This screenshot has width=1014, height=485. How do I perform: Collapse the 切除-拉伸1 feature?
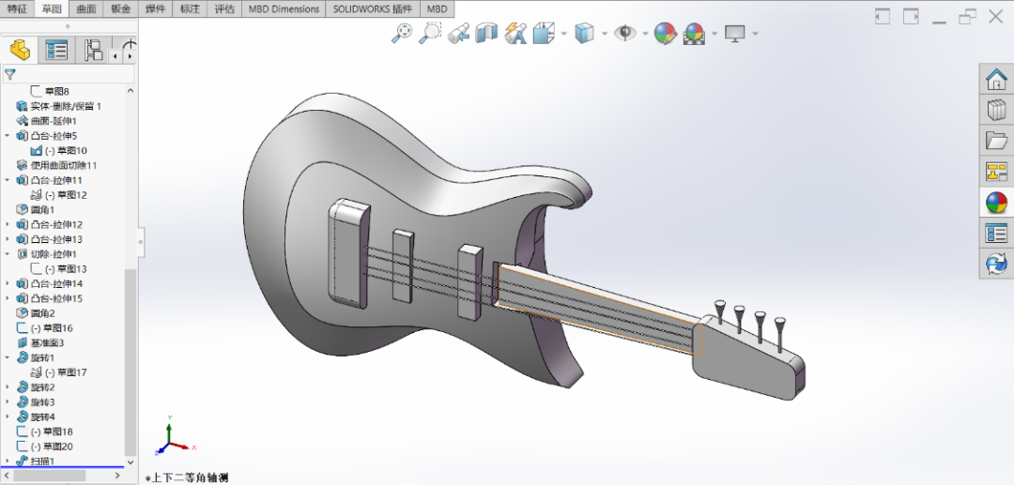click(8, 254)
